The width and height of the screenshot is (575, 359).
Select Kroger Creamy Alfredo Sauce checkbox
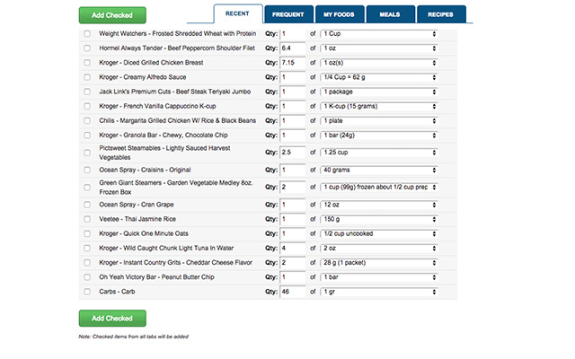(x=87, y=77)
